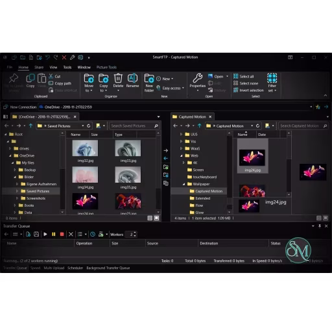The height and width of the screenshot is (325, 332).
Task: Switch the left pane to large thumbnails view
Action: tap(157, 218)
